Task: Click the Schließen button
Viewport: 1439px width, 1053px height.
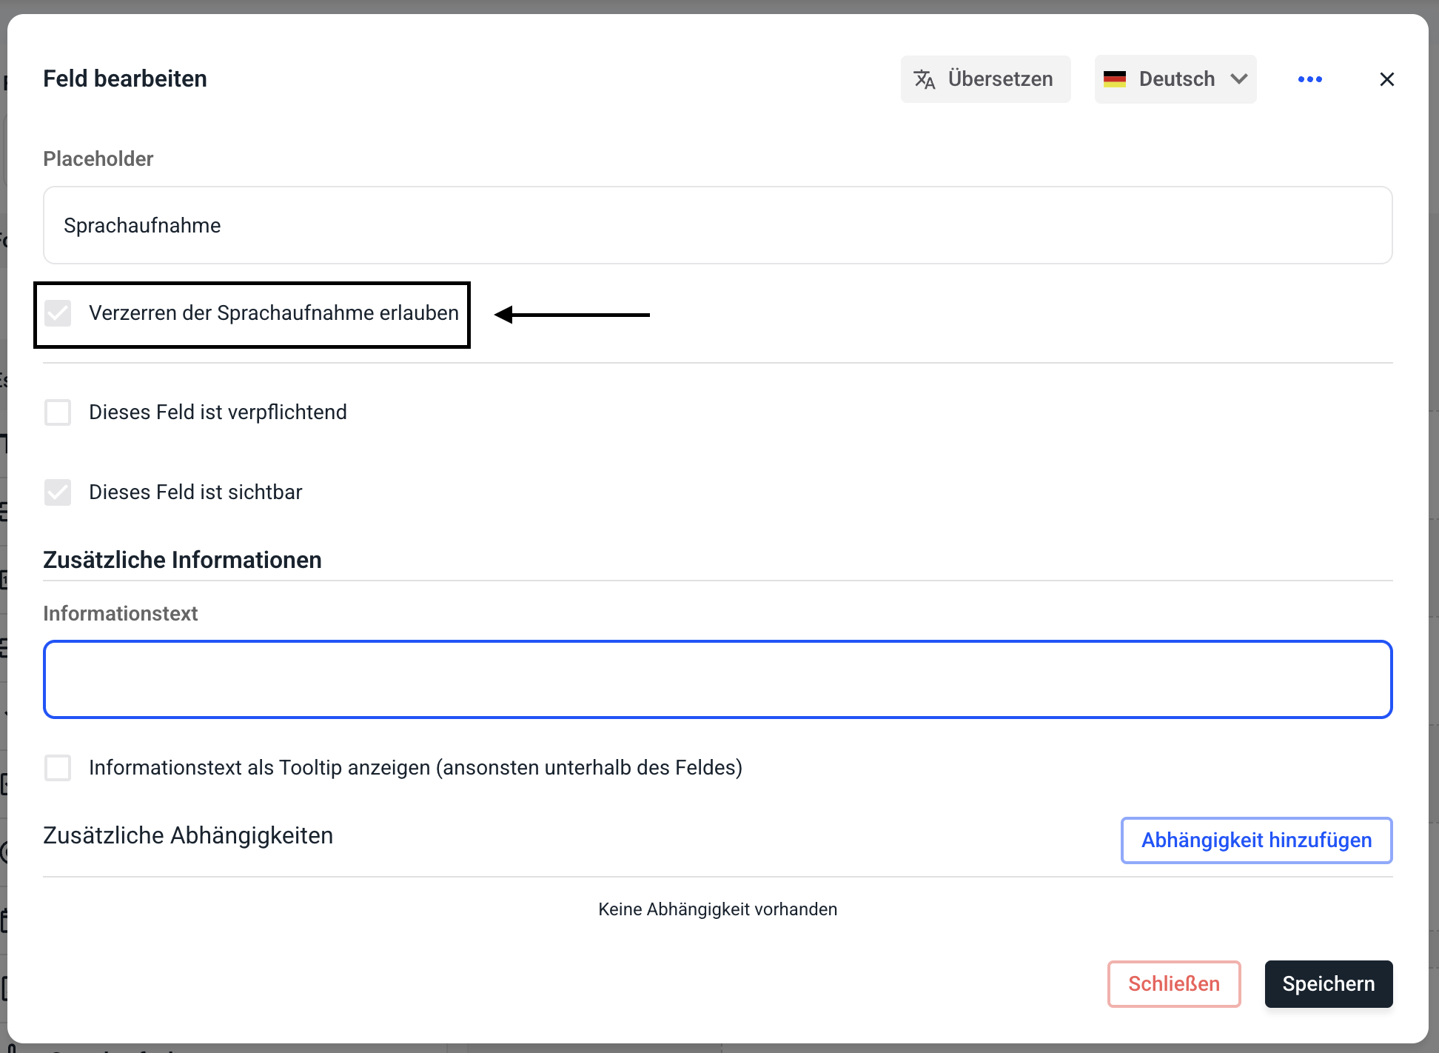Action: (1173, 983)
